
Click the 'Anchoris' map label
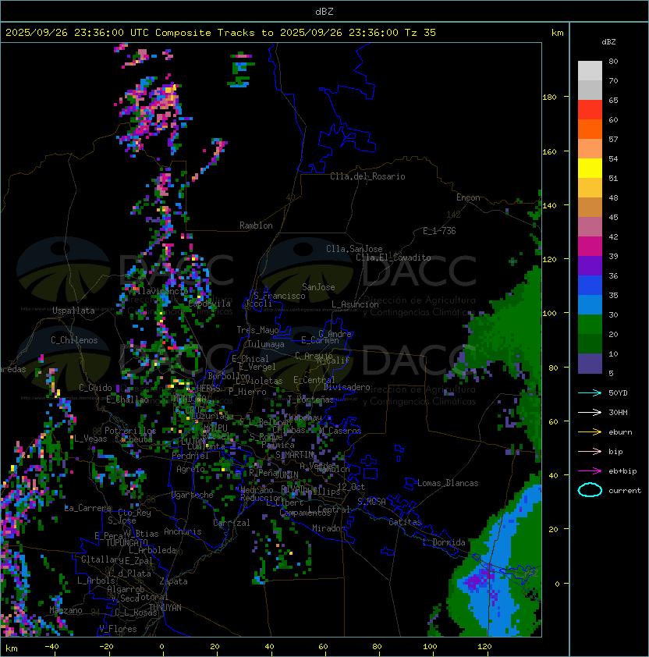click(x=183, y=531)
